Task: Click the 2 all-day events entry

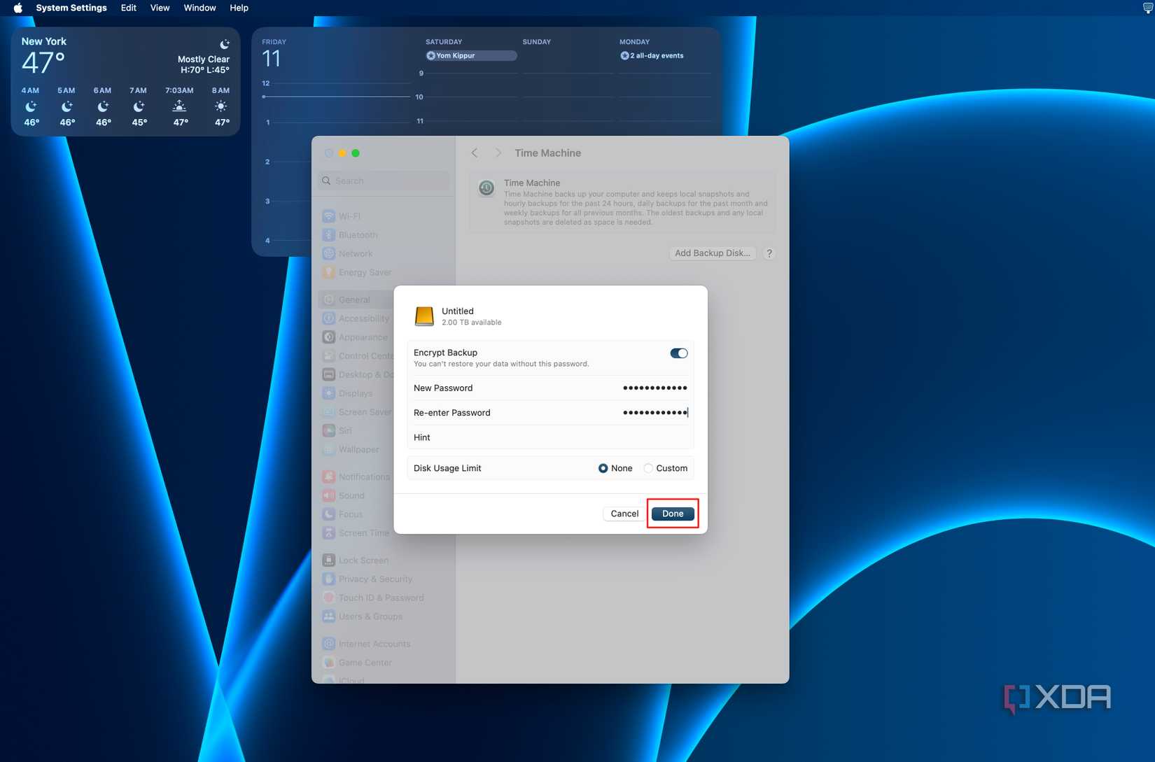Action: tap(652, 56)
